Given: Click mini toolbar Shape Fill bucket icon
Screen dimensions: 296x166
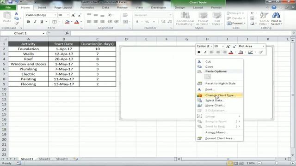Looking at the screenshot, I should 240,52.
